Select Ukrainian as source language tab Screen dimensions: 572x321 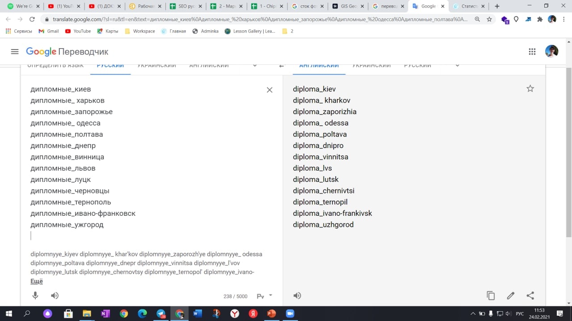click(156, 66)
